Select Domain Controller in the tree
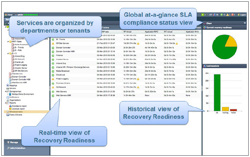Screen dimensions: 250x157 tap(17, 77)
